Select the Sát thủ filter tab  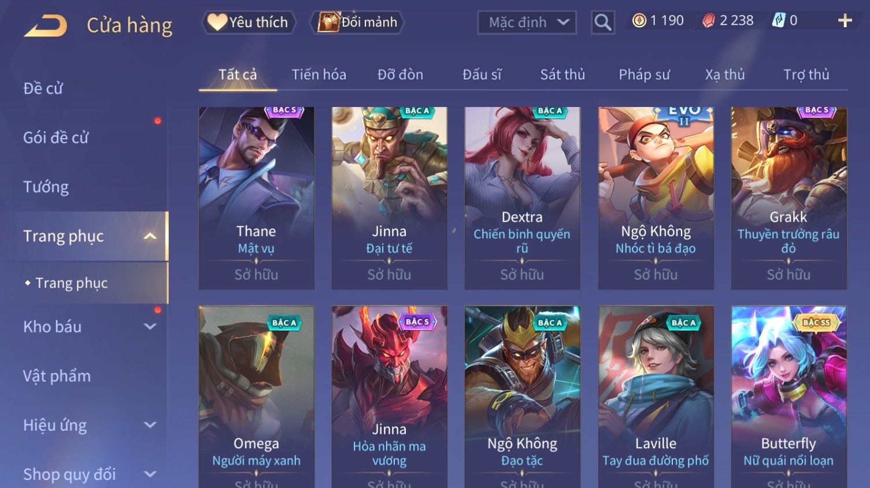pos(562,75)
